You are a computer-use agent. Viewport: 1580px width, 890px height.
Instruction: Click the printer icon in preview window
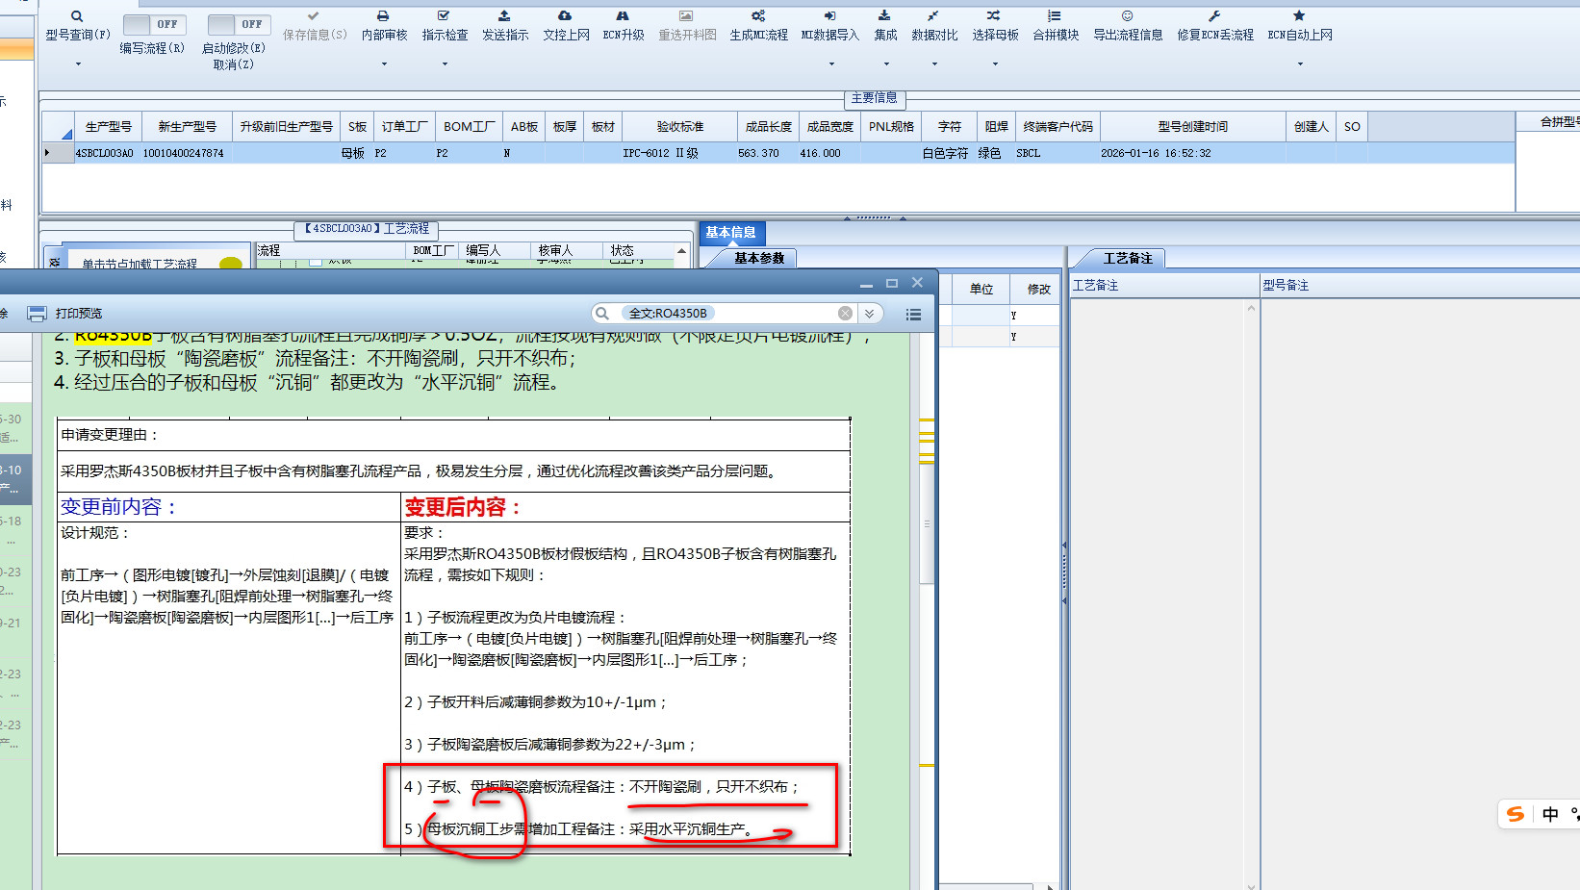[38, 314]
